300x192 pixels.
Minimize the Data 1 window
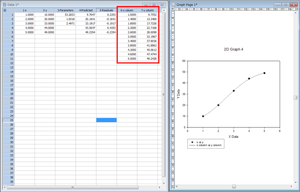coord(146,5)
